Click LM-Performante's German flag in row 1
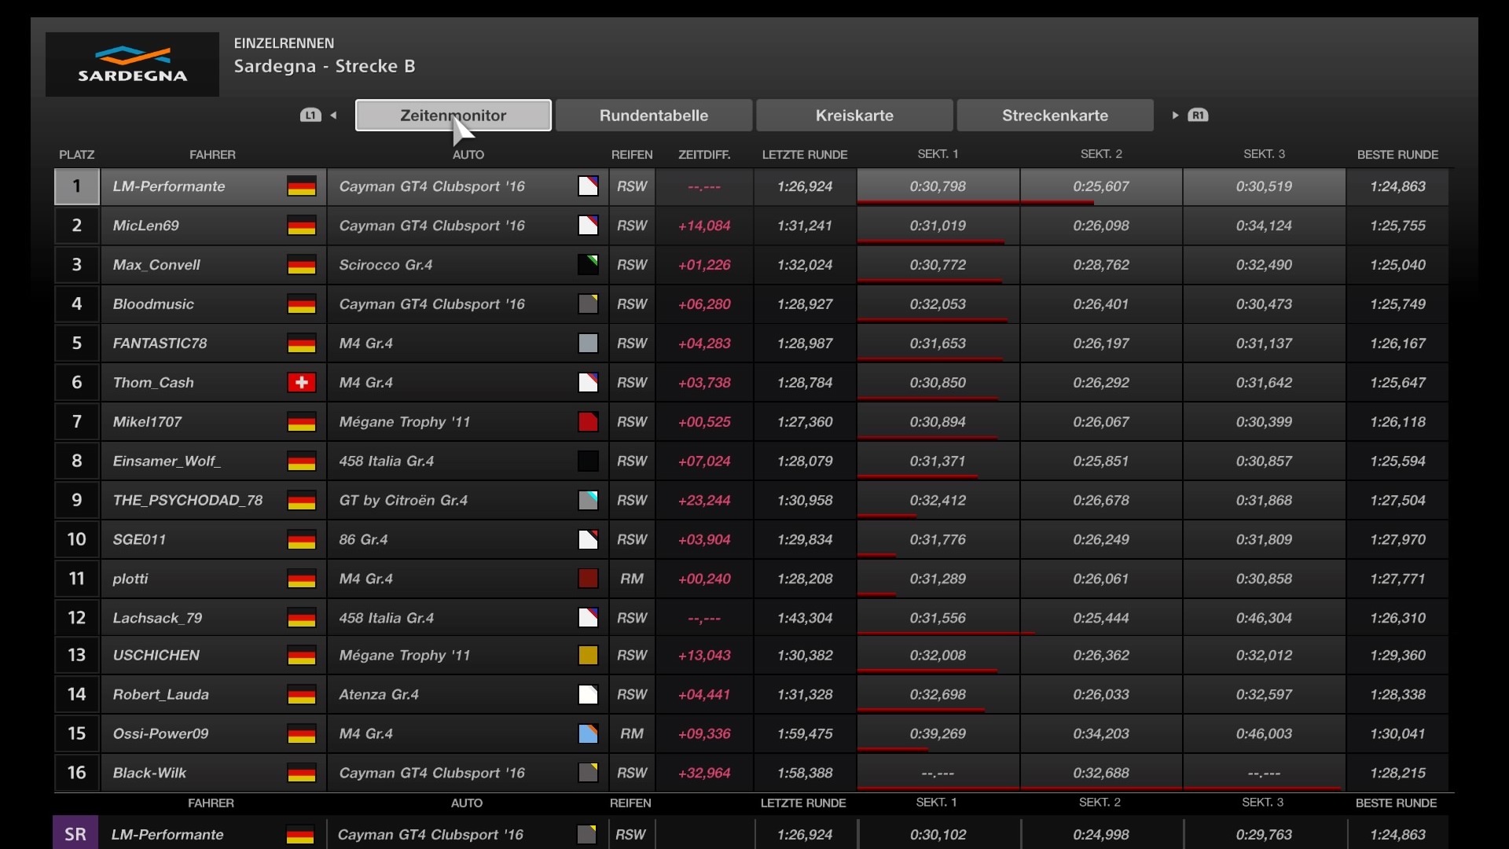The height and width of the screenshot is (849, 1509). [301, 186]
